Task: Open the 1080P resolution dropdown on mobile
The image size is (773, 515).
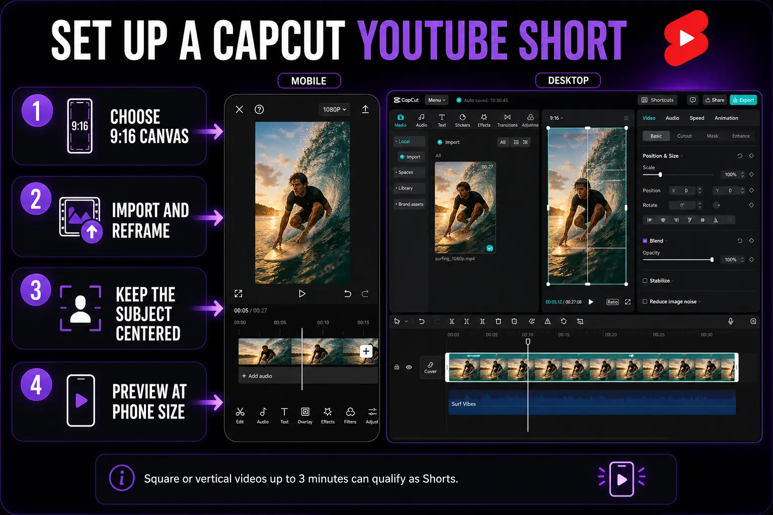Action: pos(335,109)
